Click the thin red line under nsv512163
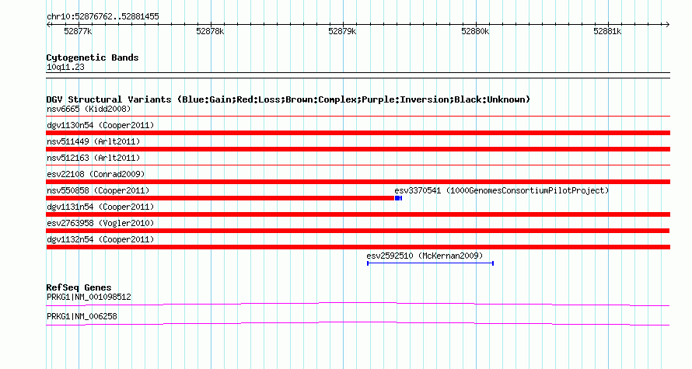Screen dimensions: 692x369 click(x=358, y=165)
